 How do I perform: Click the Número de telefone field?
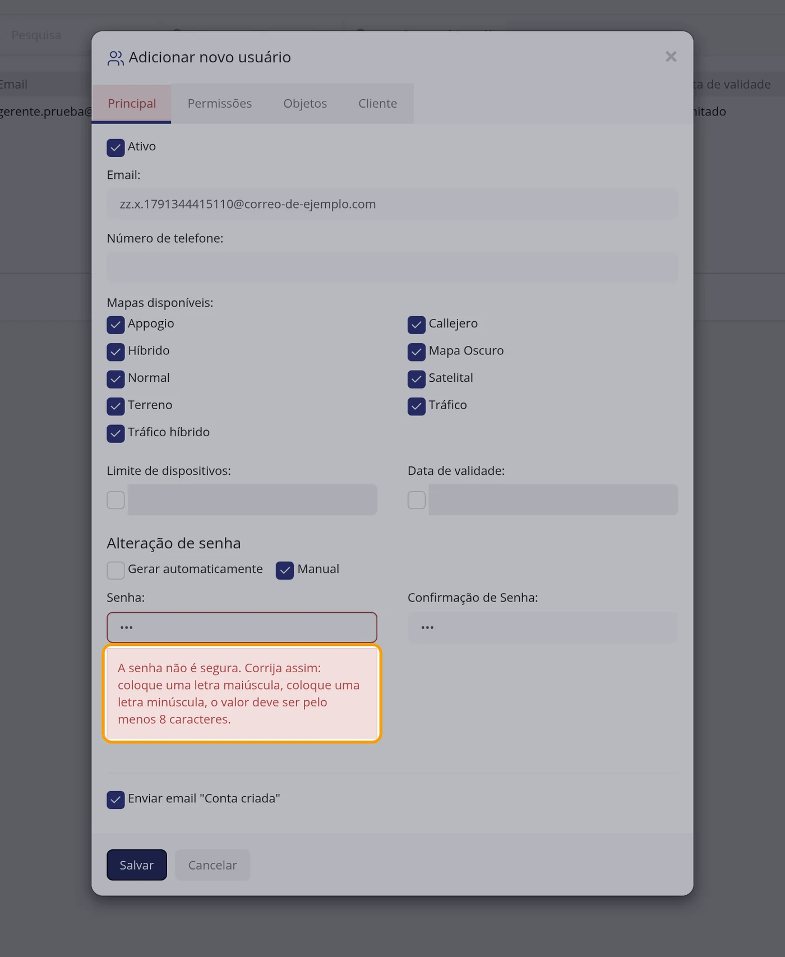[392, 267]
